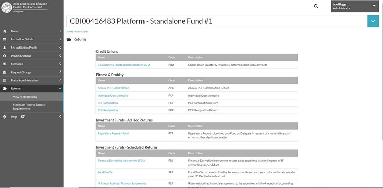This screenshot has height=188, width=383.
Task: Expand the Portal Administration chevron
Action: pyautogui.click(x=60, y=80)
